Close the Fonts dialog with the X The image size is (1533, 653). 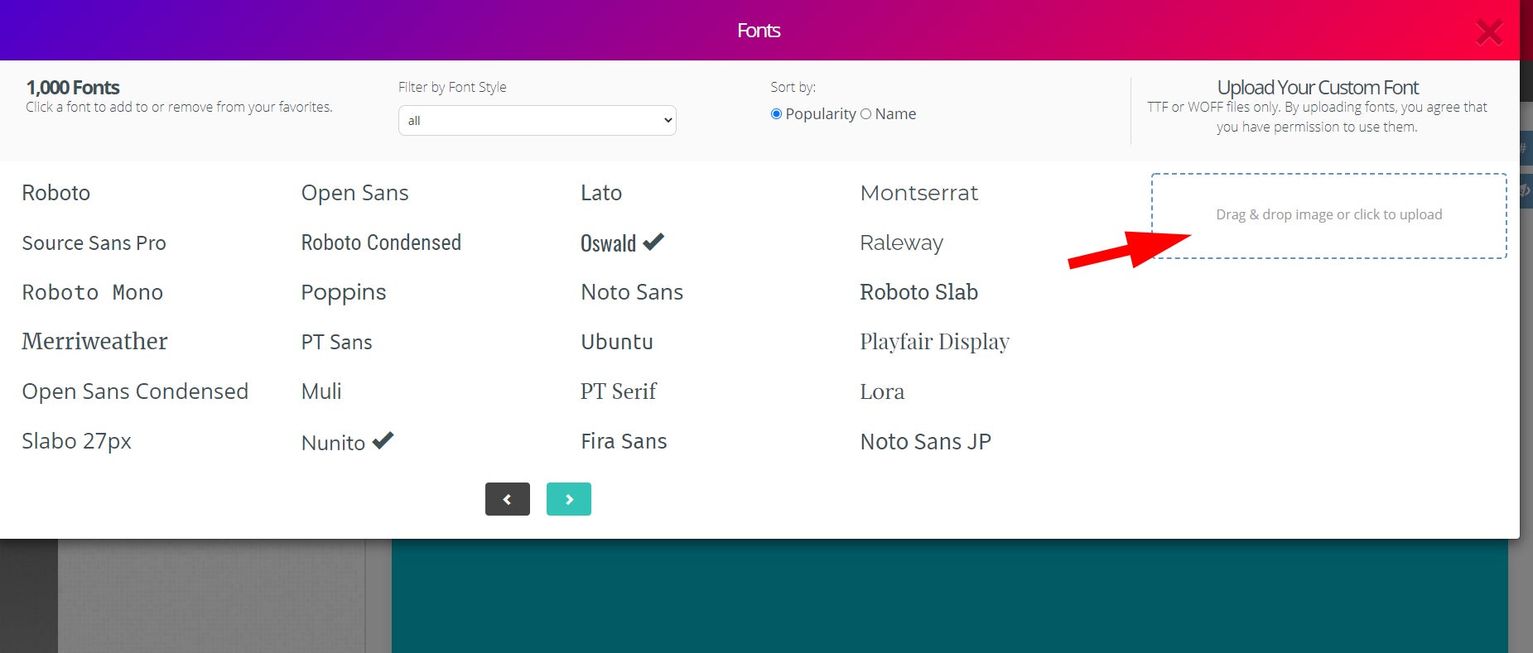[x=1488, y=32]
